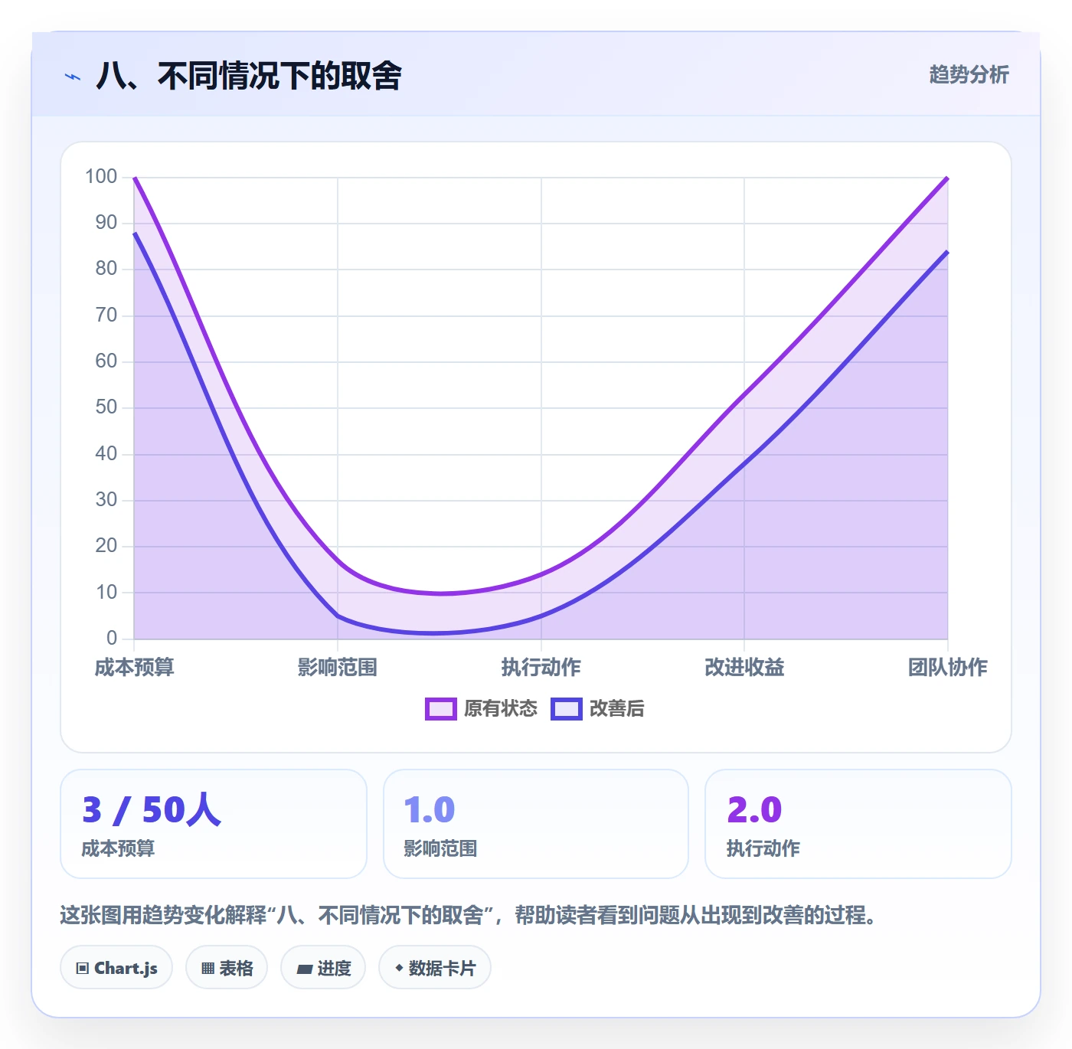Click the 影响范围 x-axis label
This screenshot has height=1049, width=1072.
click(x=338, y=668)
